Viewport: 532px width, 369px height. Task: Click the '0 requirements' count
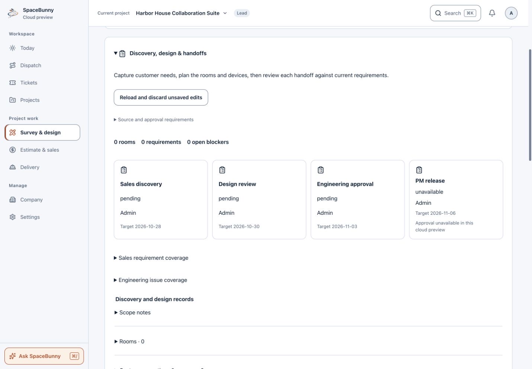(161, 142)
